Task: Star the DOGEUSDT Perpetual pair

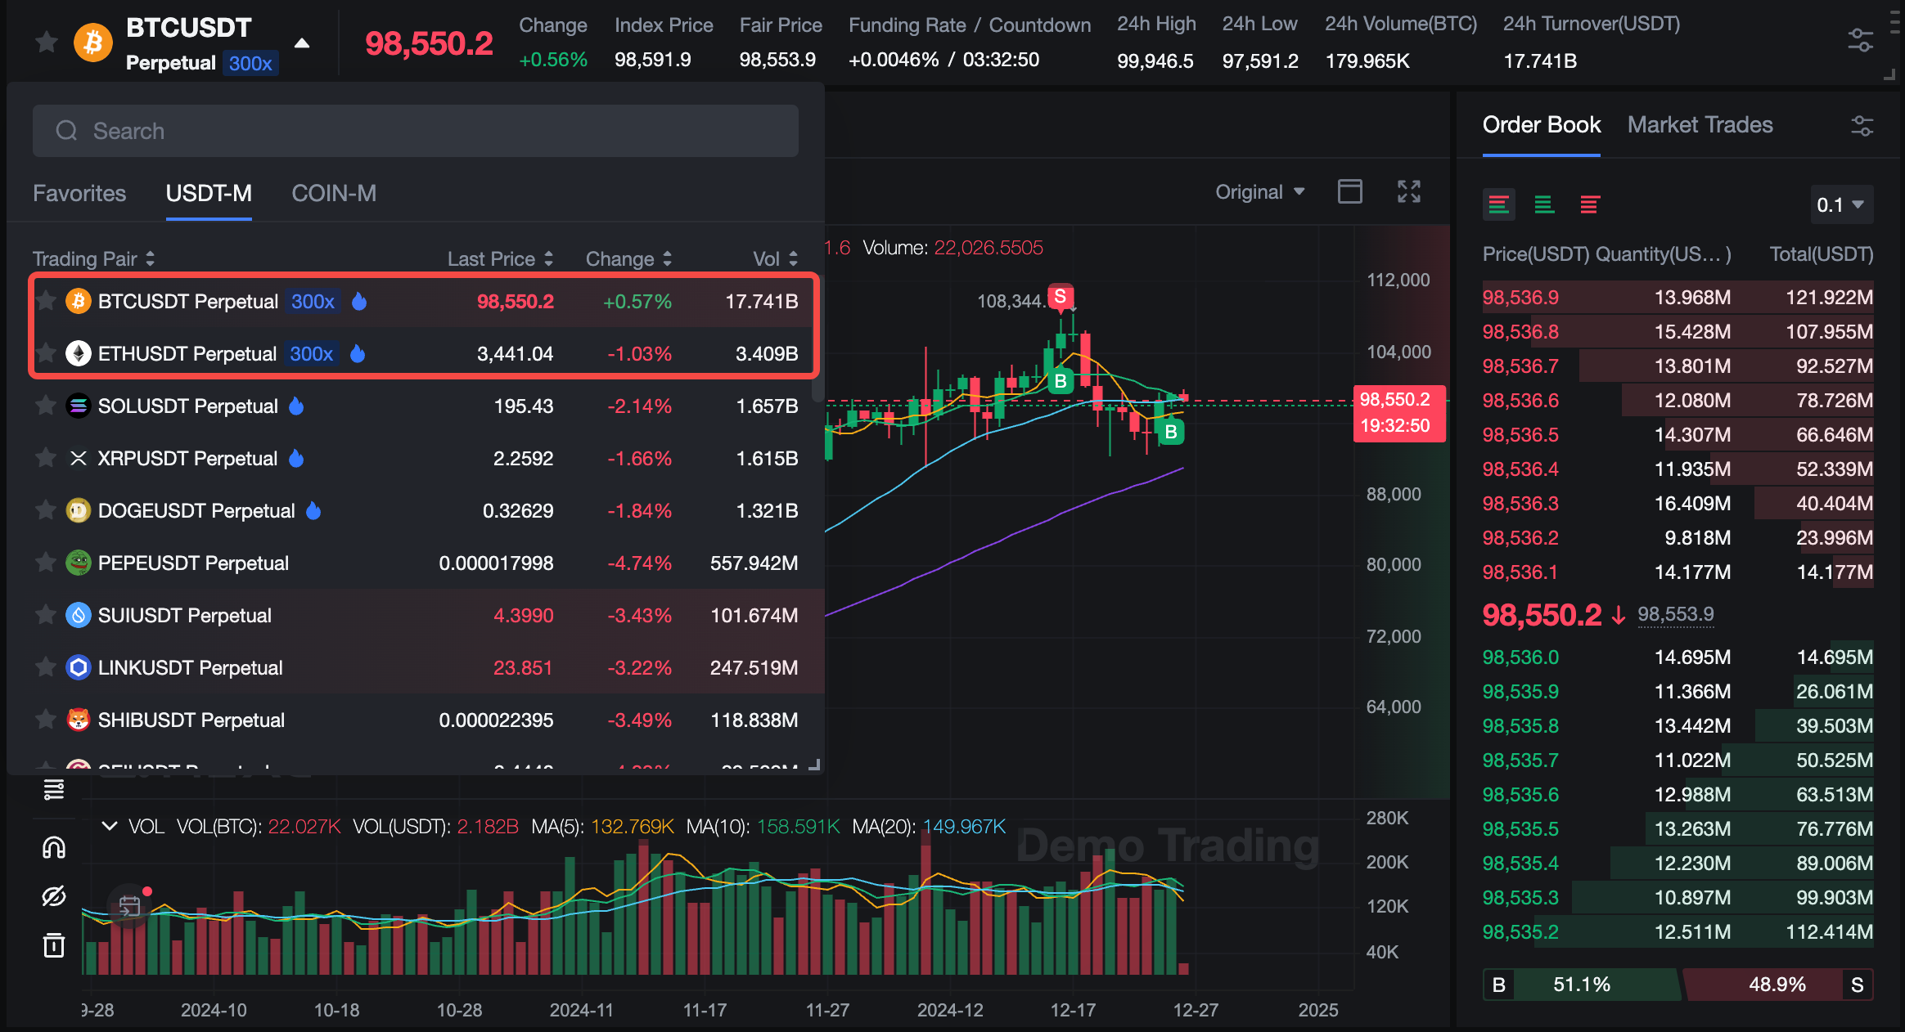Action: (46, 510)
